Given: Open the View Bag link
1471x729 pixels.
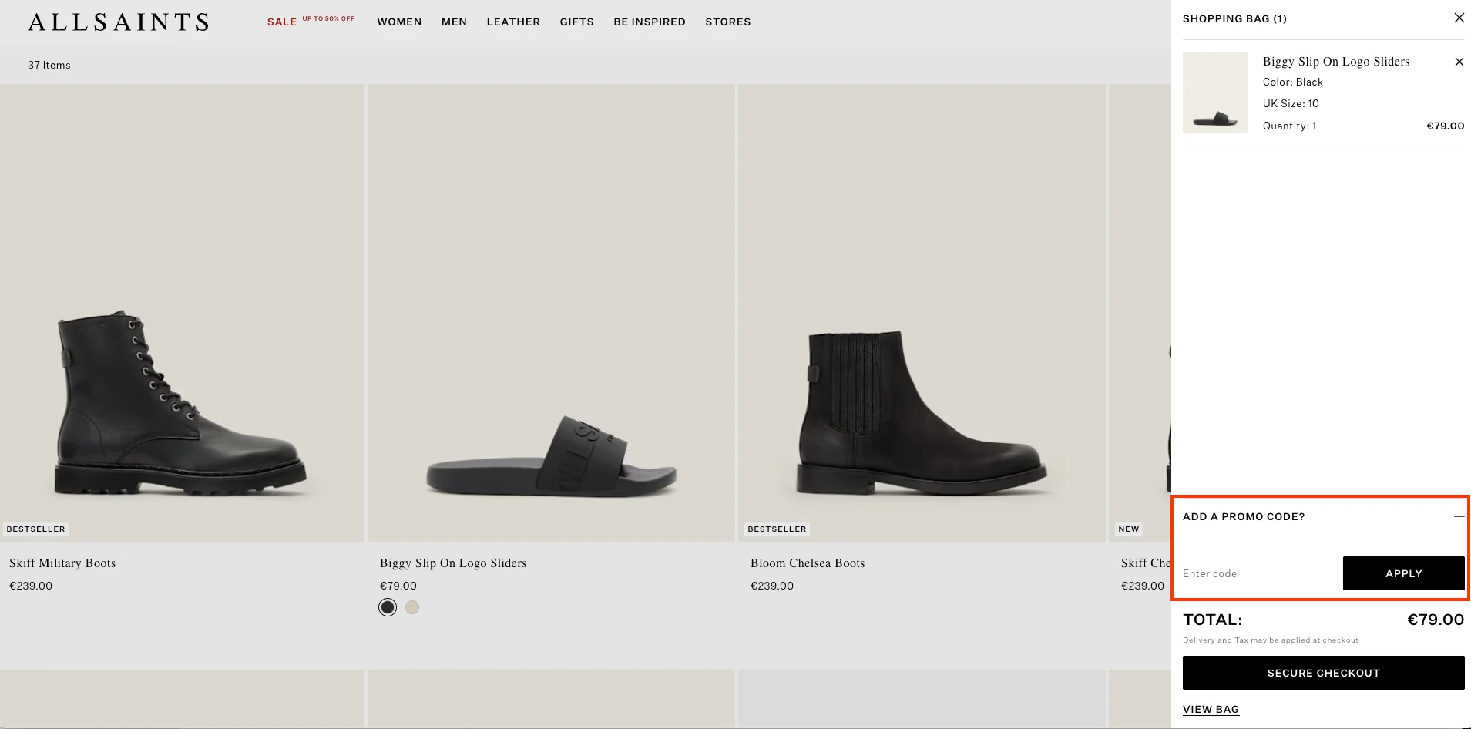Looking at the screenshot, I should (x=1211, y=709).
